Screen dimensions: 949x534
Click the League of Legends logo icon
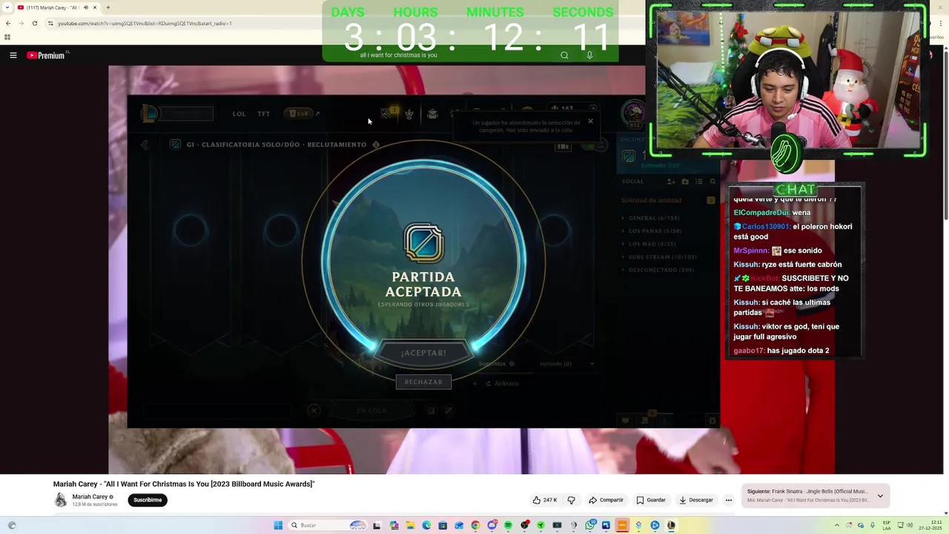coord(150,113)
